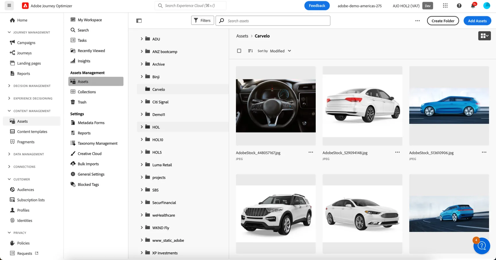Open Blocked Tags settings
Viewport: 496px width, 260px height.
(x=88, y=184)
